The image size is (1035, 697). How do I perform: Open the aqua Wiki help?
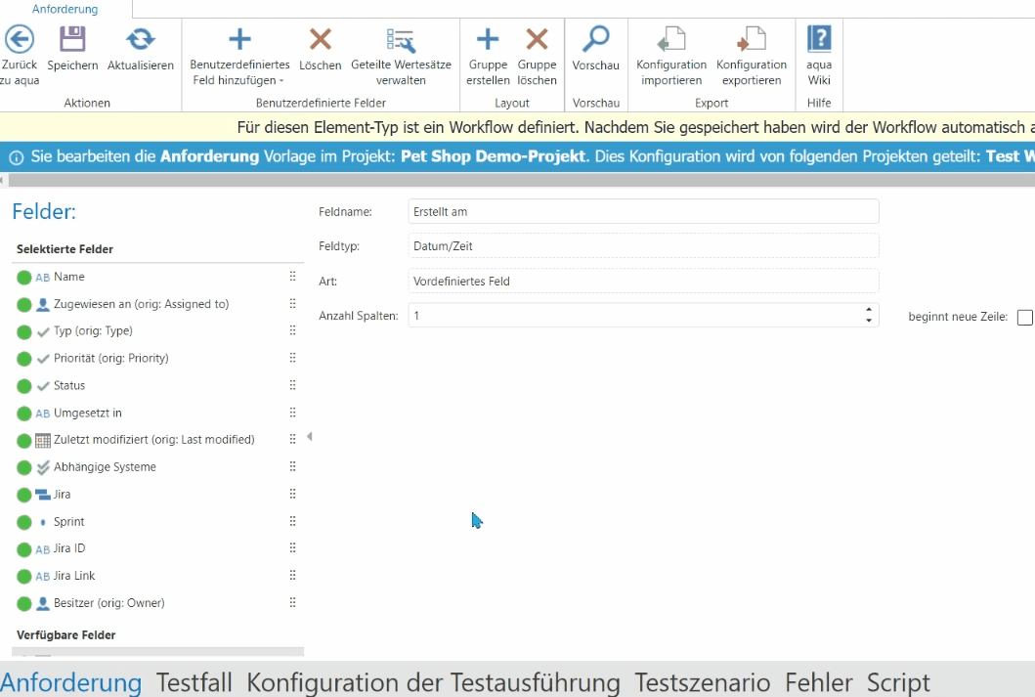[818, 40]
